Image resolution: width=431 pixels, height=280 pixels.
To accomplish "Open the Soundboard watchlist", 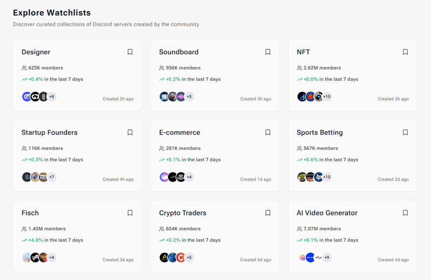I will click(179, 52).
